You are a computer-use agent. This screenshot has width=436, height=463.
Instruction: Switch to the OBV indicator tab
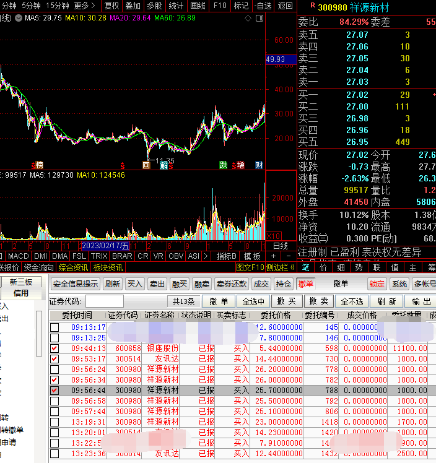tap(176, 256)
